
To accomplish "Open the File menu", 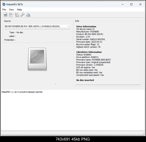I will click(x=4, y=9).
